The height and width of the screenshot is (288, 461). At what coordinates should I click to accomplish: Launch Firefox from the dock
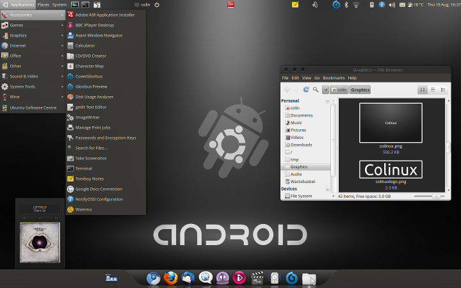[x=170, y=278]
